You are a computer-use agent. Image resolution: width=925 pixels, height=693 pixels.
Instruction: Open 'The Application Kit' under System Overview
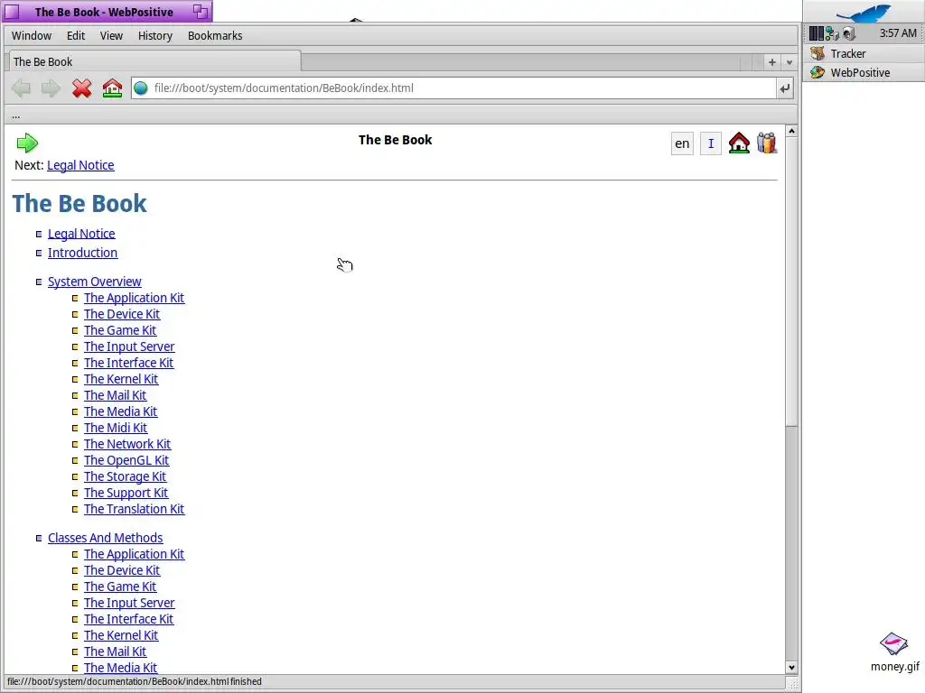134,298
